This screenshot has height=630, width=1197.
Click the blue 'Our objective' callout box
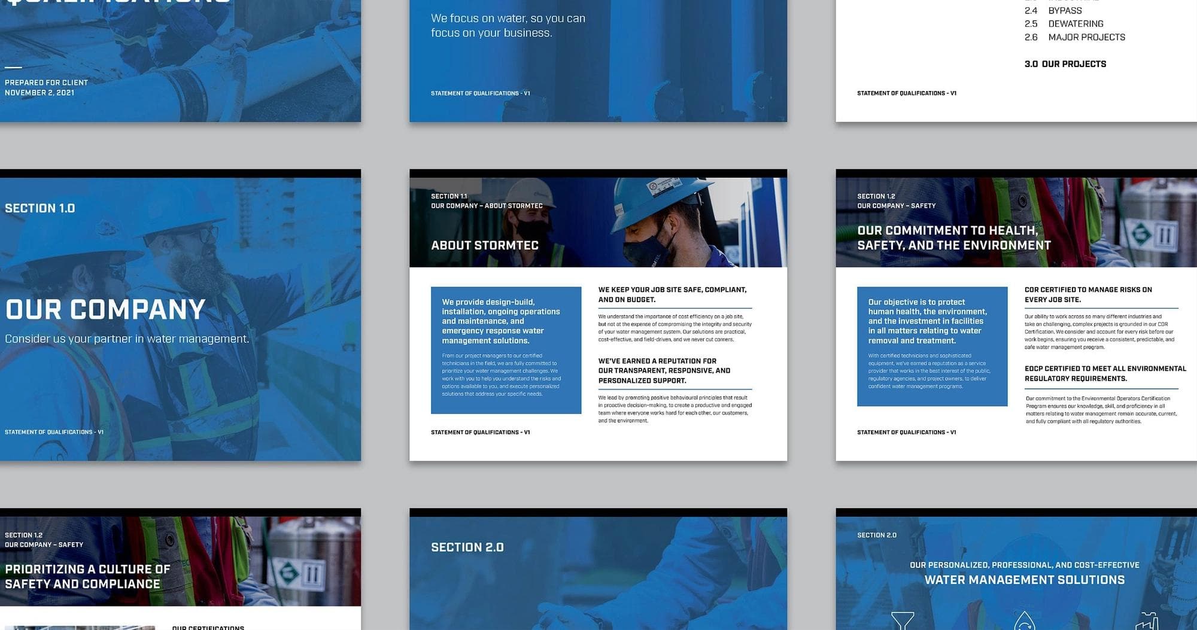[x=932, y=346]
